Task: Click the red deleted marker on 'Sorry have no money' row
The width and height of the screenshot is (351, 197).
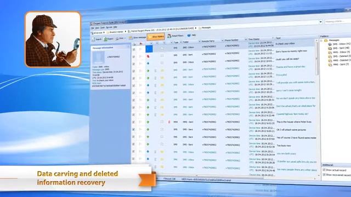Action: tap(148, 56)
